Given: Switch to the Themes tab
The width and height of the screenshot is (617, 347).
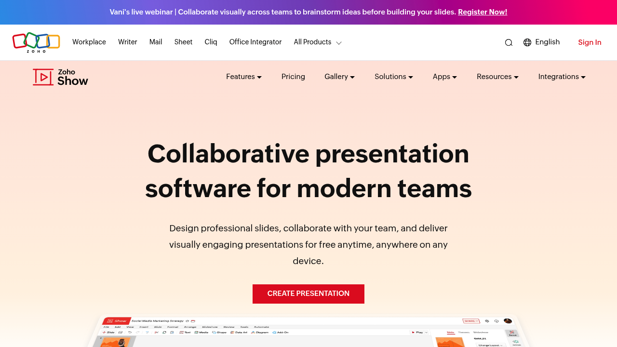Looking at the screenshot, I should (x=464, y=332).
